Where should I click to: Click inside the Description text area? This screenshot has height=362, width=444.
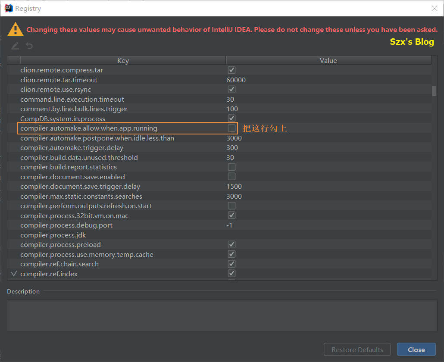[222, 315]
